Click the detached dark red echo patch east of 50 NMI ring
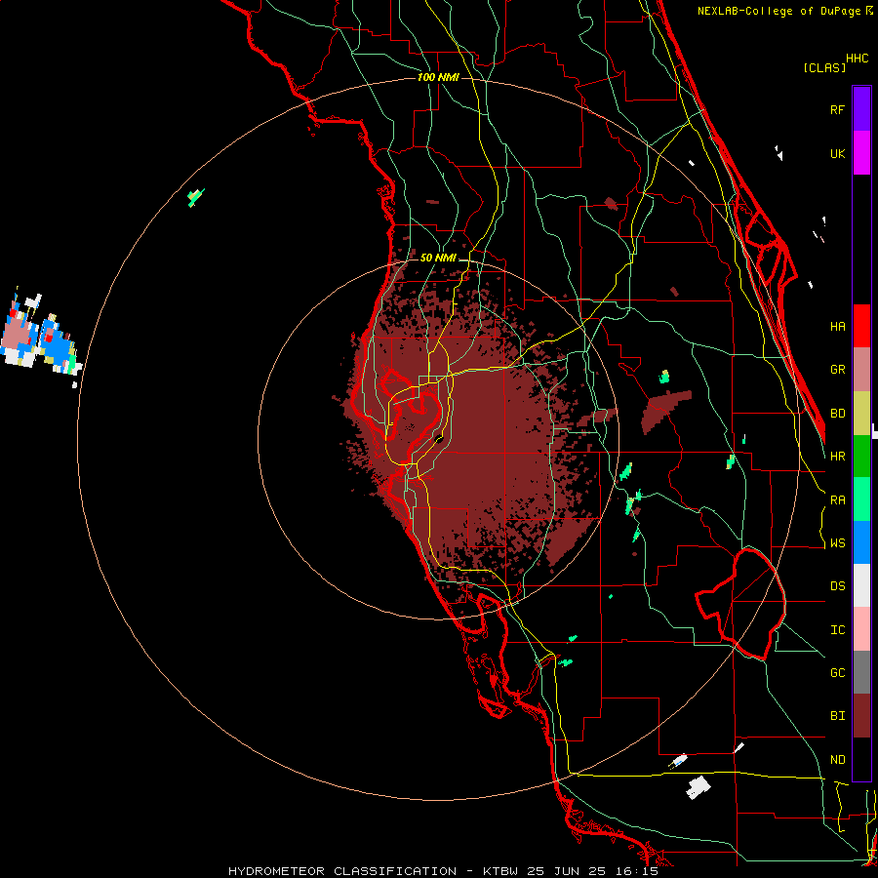Image resolution: width=878 pixels, height=878 pixels. click(665, 411)
